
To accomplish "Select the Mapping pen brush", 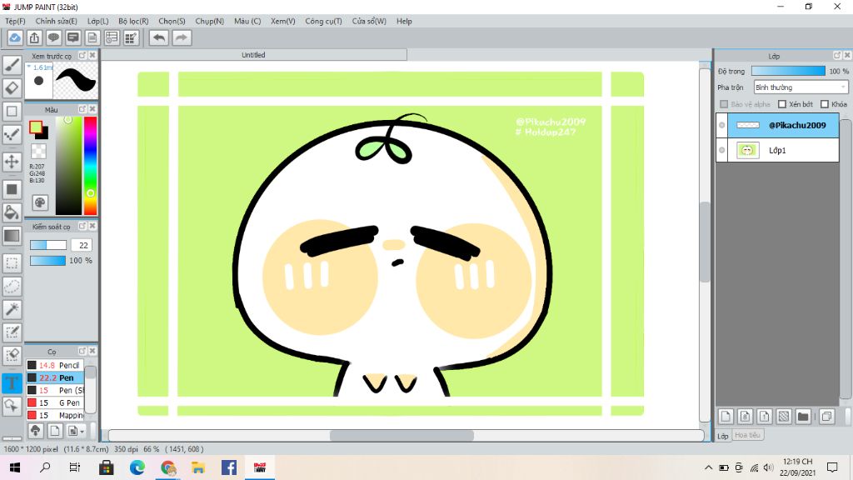I will click(54, 415).
